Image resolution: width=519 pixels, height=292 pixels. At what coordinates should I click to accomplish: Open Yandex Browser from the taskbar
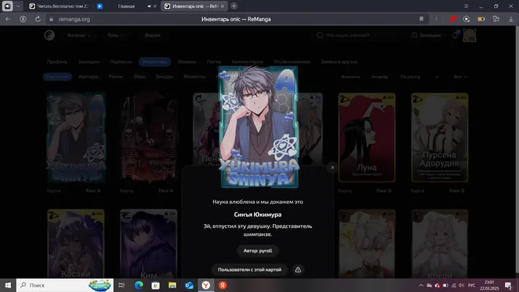point(206,285)
